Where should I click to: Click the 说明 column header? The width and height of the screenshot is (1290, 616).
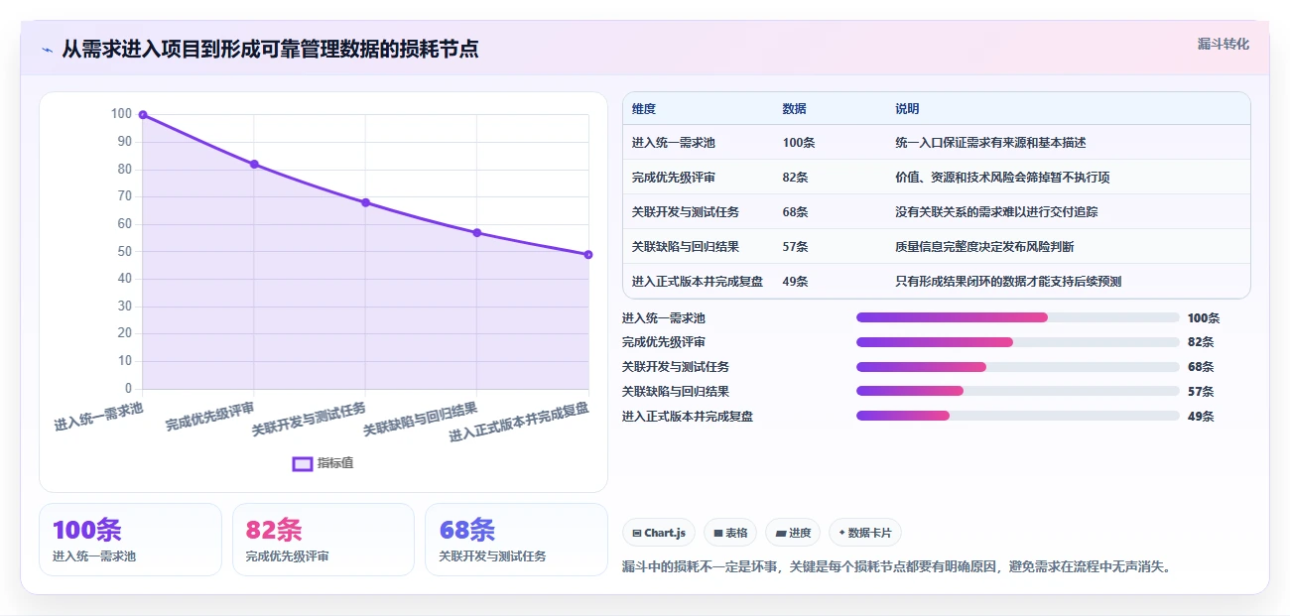[907, 109]
